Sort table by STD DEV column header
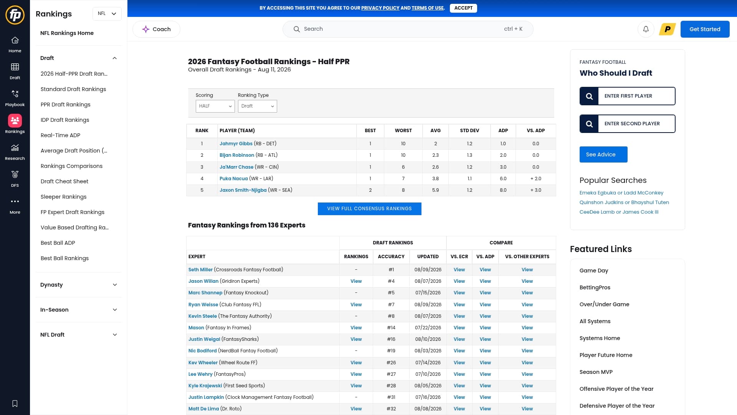The image size is (737, 415). pyautogui.click(x=469, y=131)
